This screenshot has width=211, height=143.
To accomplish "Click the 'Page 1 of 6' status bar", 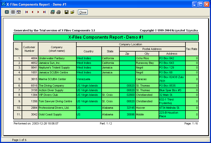I will 19,140.
